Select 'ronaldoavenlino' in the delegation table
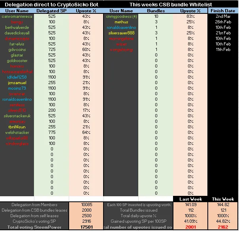239x231 pixels. pos(17,100)
